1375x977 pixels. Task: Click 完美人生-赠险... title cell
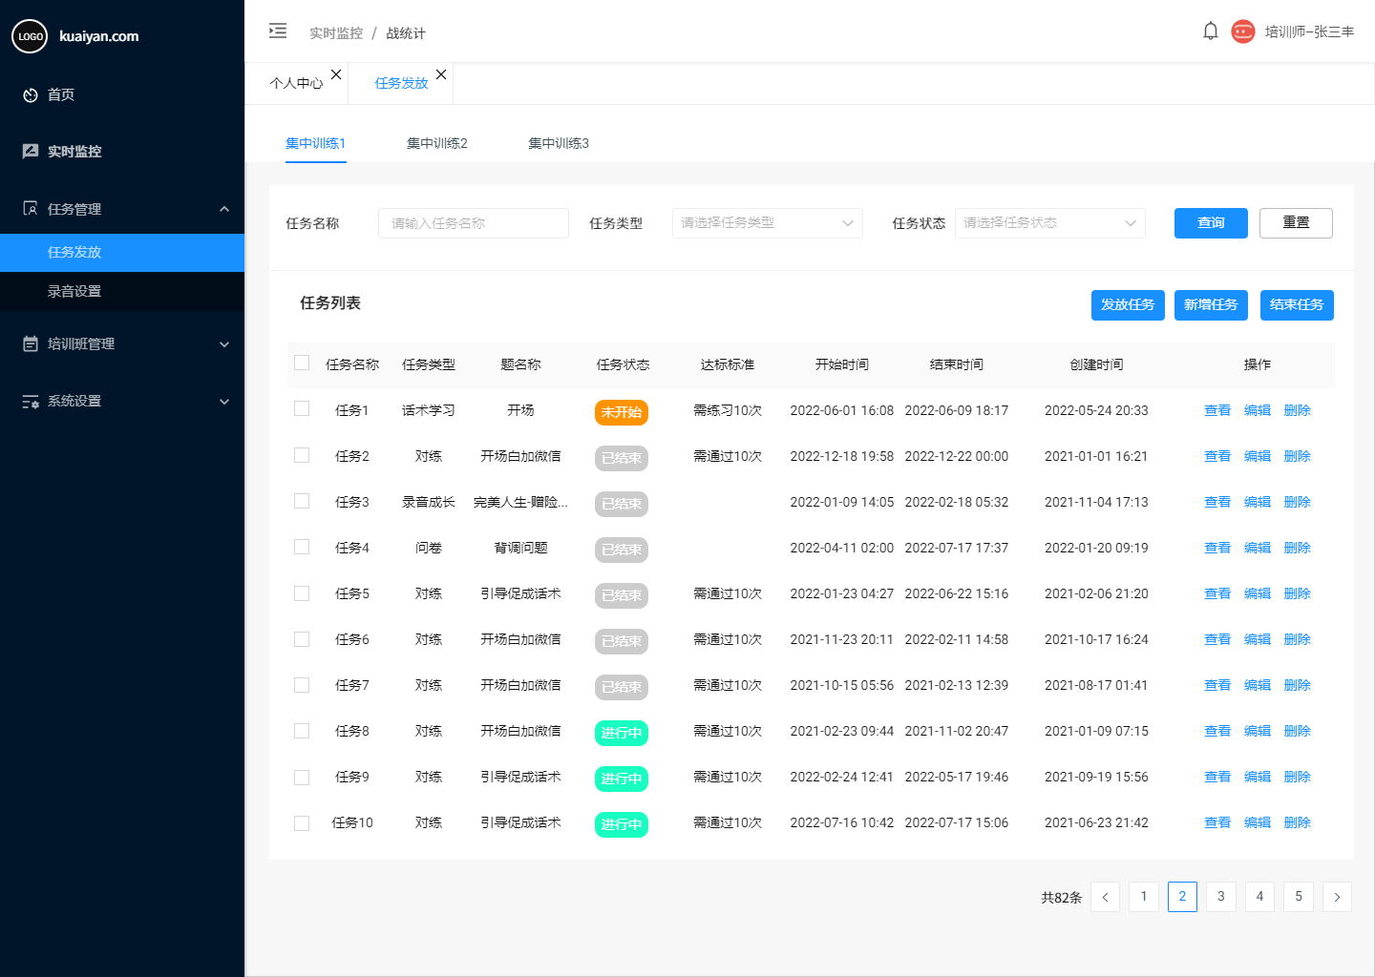coord(520,502)
